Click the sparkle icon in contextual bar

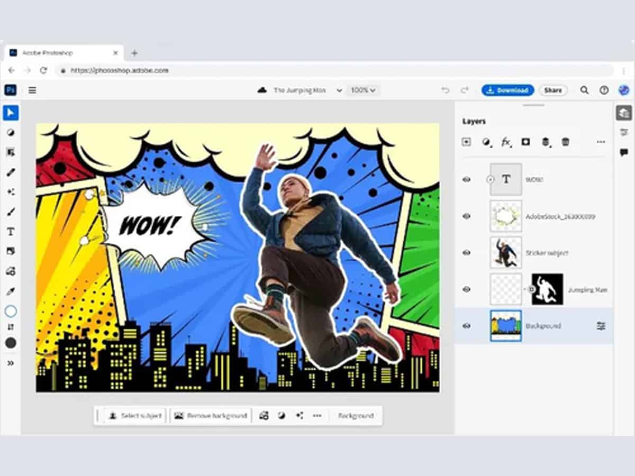click(x=300, y=416)
